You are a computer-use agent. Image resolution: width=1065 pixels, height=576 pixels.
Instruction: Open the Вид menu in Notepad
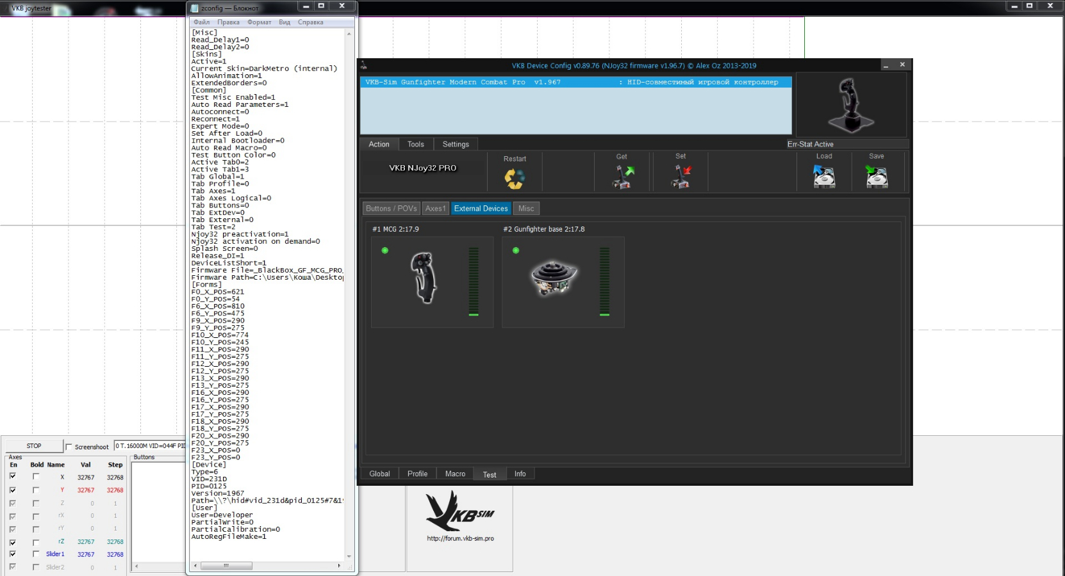285,22
